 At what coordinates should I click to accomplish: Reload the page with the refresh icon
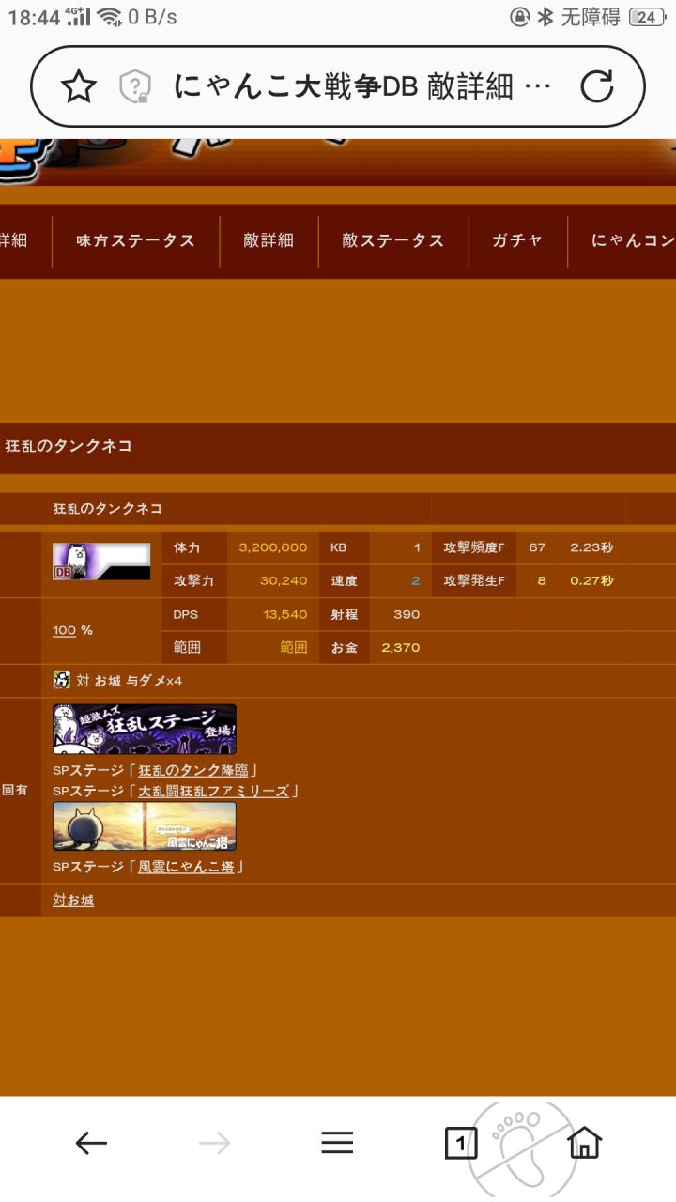pos(597,87)
